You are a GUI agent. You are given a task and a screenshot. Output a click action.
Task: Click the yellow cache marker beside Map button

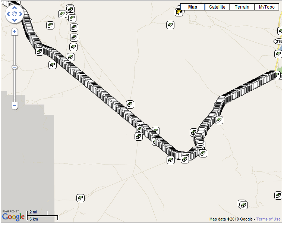point(179,12)
